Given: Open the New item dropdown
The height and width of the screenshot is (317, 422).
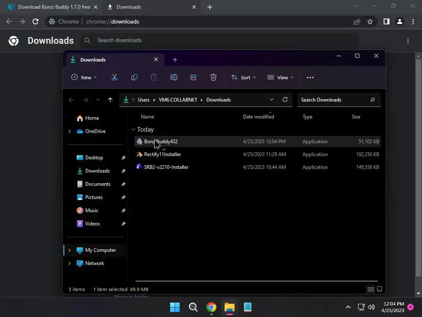Looking at the screenshot, I should tap(84, 77).
